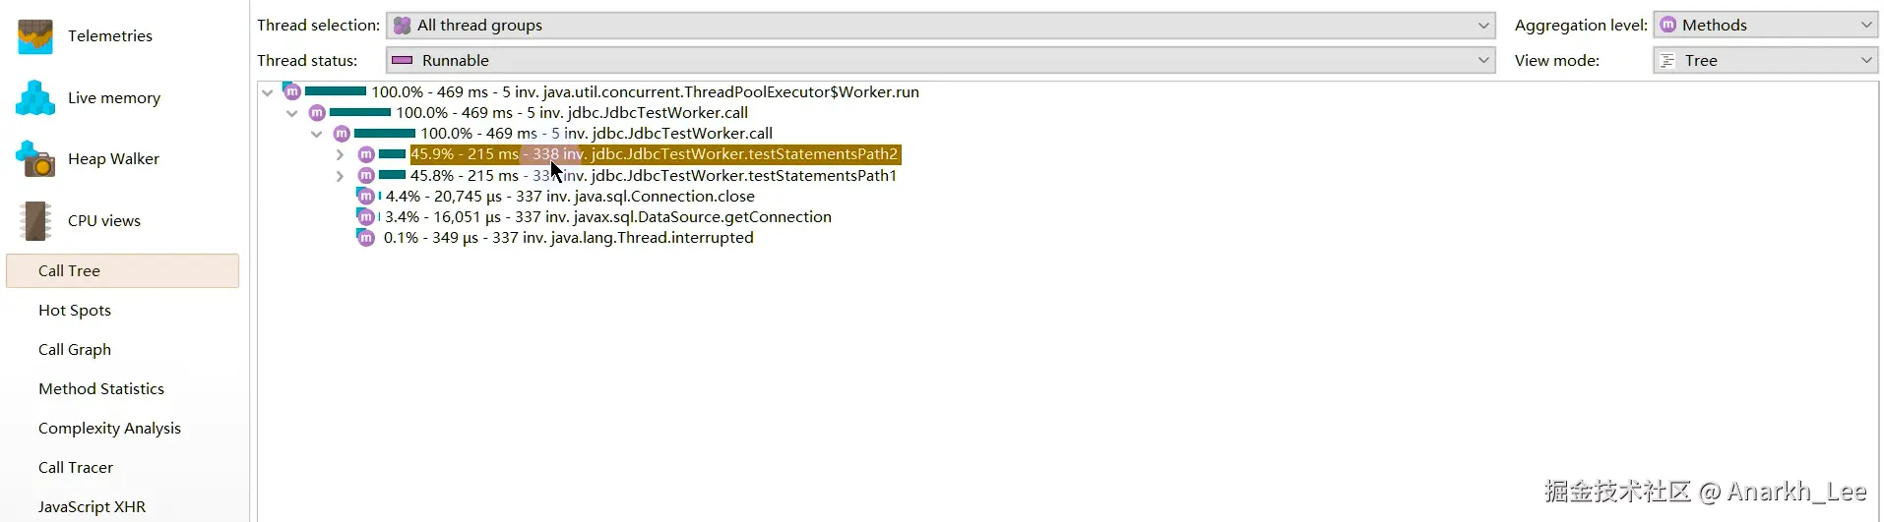This screenshot has height=522, width=1884.
Task: Select the testStatementsPath2 row text
Action: pos(655,154)
